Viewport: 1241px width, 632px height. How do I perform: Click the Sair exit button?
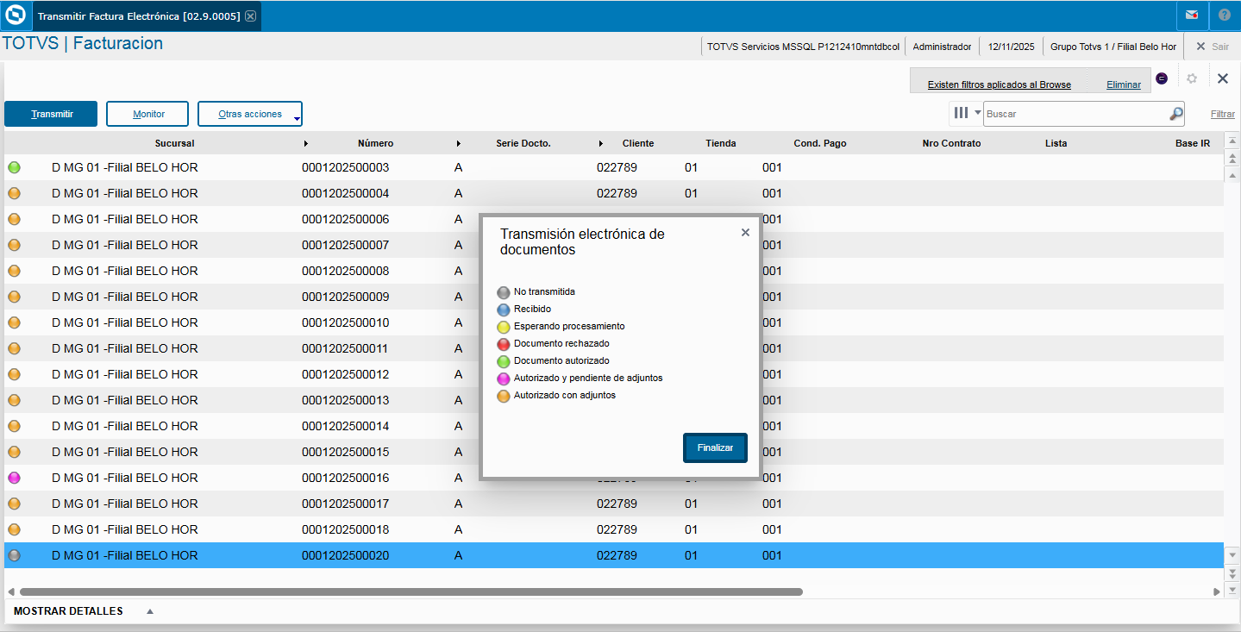coord(1212,47)
